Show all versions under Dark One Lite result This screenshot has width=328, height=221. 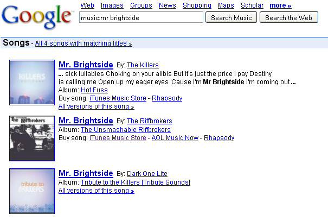(x=96, y=191)
